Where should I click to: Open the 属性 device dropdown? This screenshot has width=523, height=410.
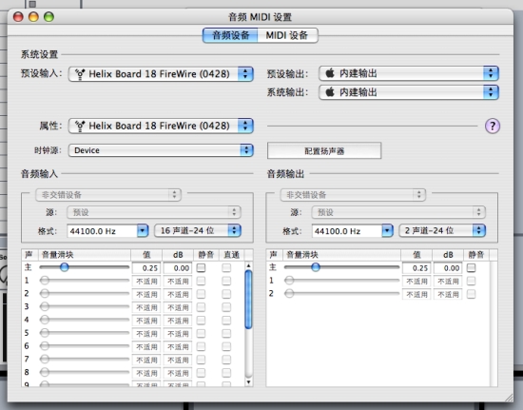pyautogui.click(x=161, y=127)
